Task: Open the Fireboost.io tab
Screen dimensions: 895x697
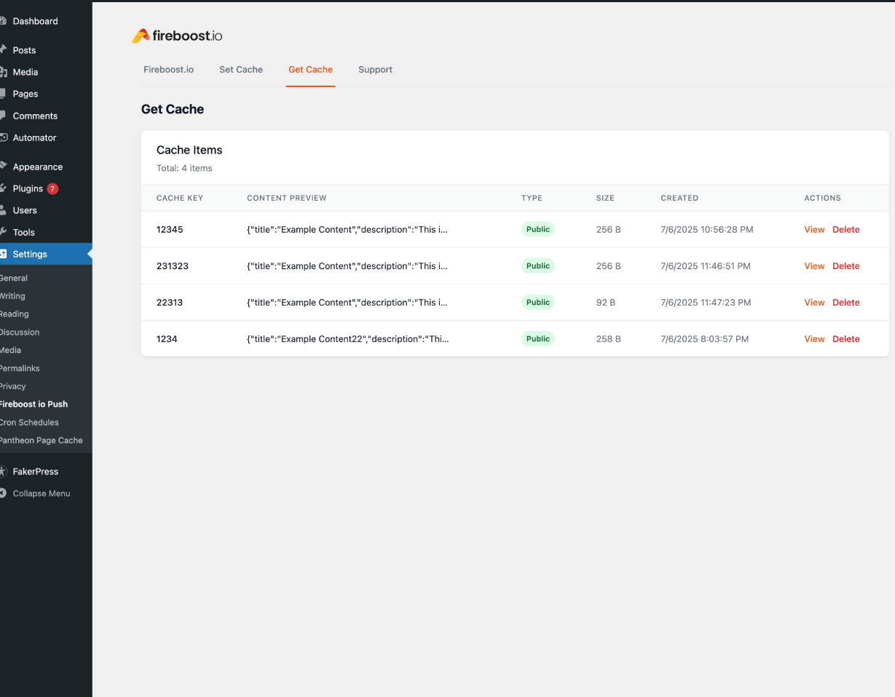Action: 168,70
